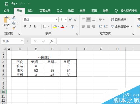The width and height of the screenshot is (140, 104).
Task: Toggle Bold formatting
Action: 25,26
